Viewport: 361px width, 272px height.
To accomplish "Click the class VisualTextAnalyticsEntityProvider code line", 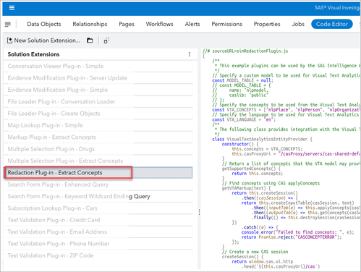I will 262,139.
